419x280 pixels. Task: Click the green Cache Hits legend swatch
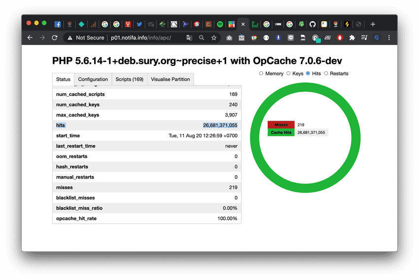[281, 132]
